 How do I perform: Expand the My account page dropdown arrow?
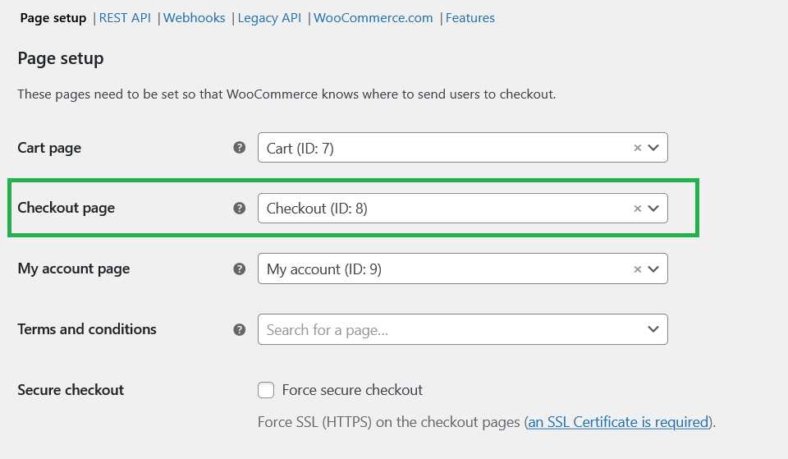pyautogui.click(x=653, y=269)
